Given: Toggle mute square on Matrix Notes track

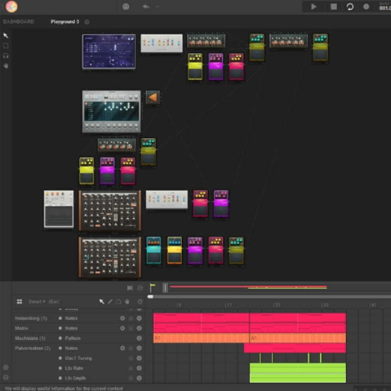Looking at the screenshot, I should pos(131,328).
